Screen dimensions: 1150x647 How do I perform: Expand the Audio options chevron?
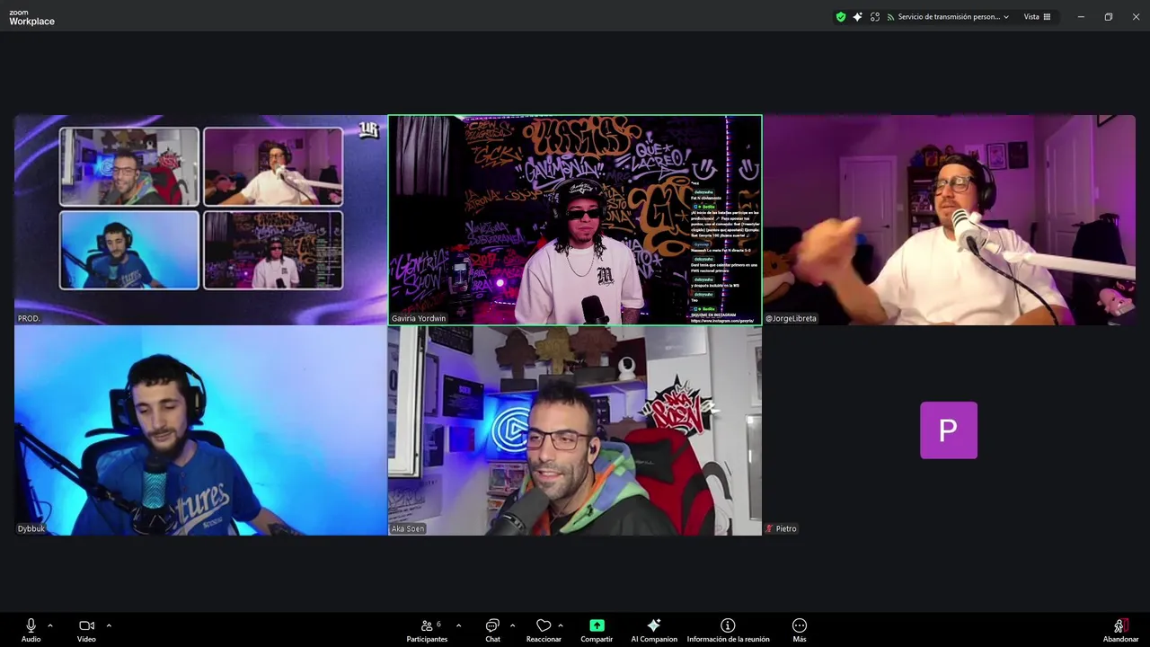click(50, 625)
